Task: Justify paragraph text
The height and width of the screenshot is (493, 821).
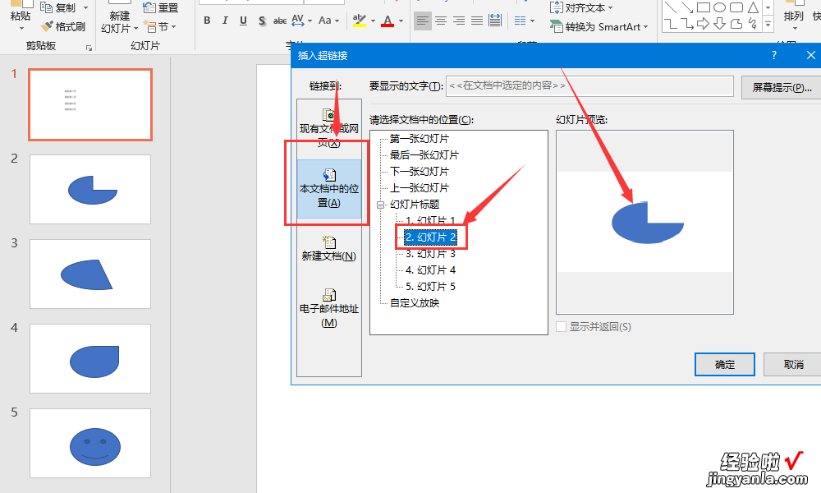Action: click(477, 21)
